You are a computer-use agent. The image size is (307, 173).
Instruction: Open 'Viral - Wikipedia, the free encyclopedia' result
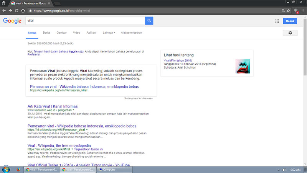[x=59, y=145]
